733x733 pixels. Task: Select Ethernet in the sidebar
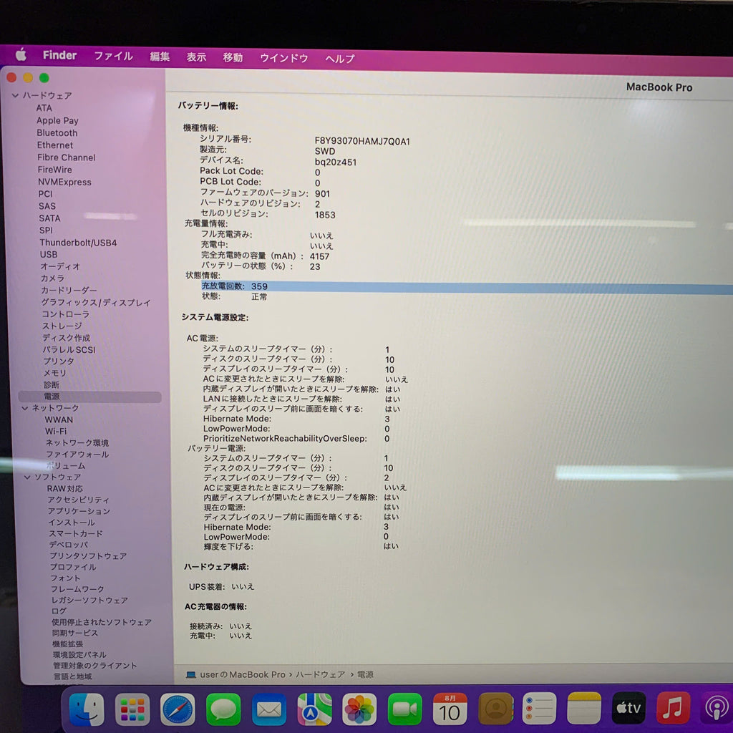point(55,145)
